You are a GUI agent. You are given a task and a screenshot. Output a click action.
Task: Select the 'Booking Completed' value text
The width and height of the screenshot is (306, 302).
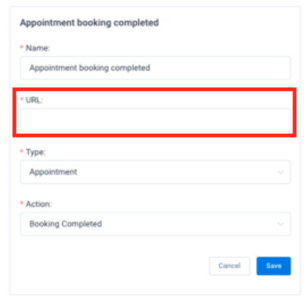66,224
